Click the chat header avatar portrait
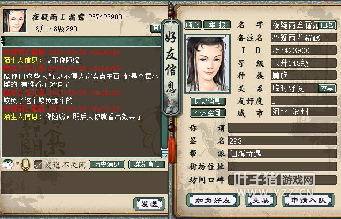The width and height of the screenshot is (341, 219). [15, 21]
